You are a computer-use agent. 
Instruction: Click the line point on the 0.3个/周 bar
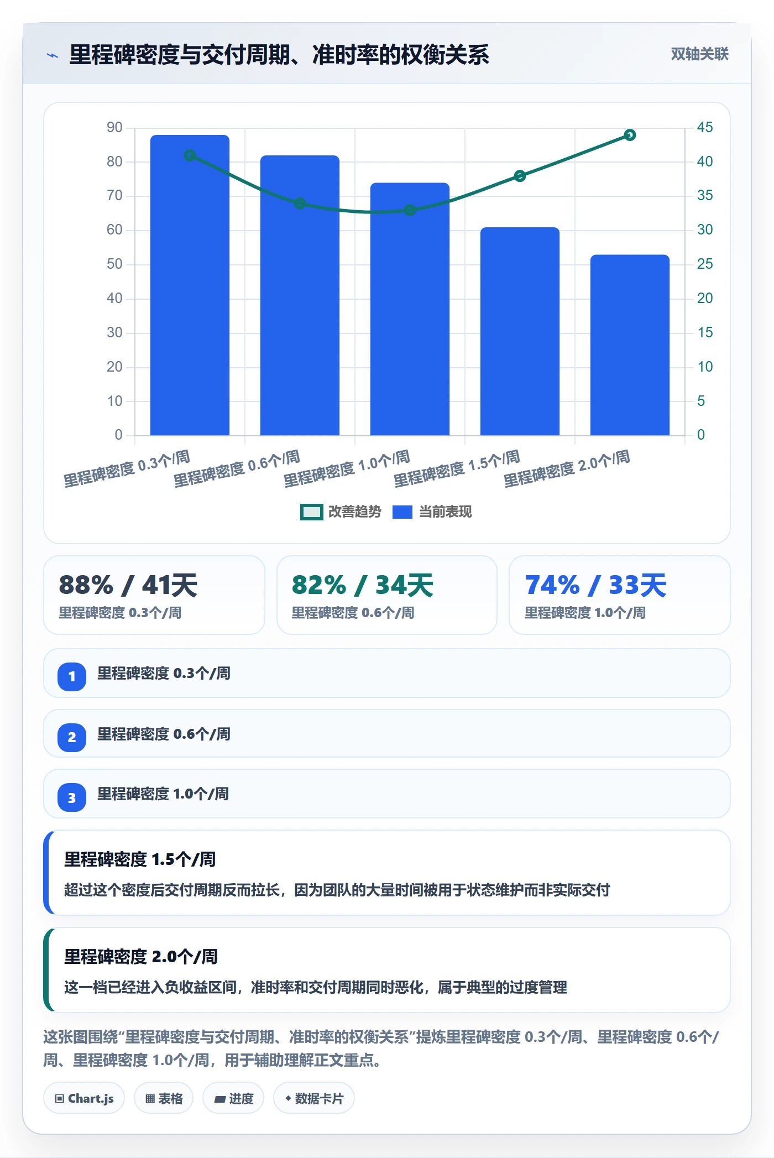(190, 155)
